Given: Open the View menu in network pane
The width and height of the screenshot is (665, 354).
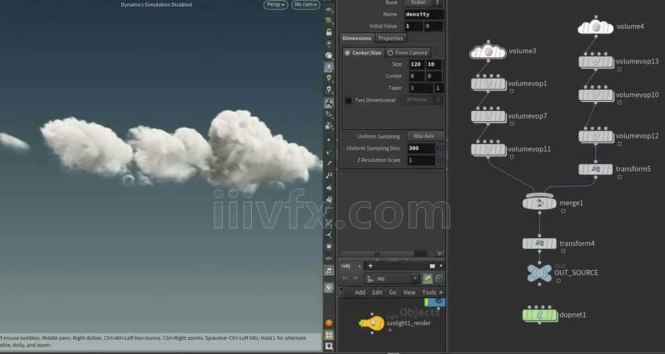Looking at the screenshot, I should (409, 292).
